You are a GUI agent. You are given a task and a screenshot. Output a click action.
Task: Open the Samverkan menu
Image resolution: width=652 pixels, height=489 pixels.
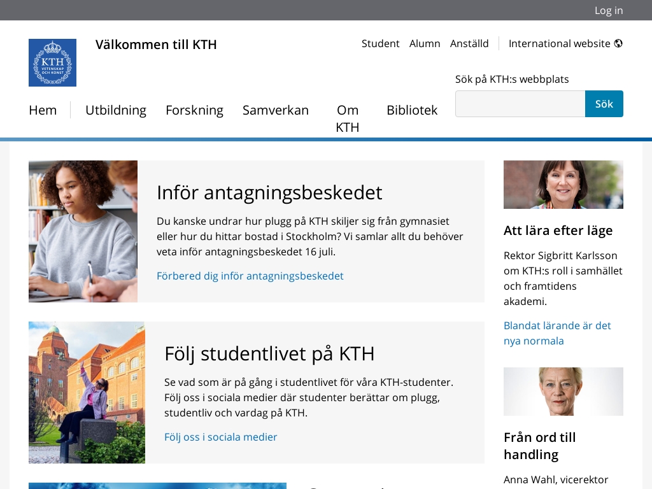click(276, 110)
